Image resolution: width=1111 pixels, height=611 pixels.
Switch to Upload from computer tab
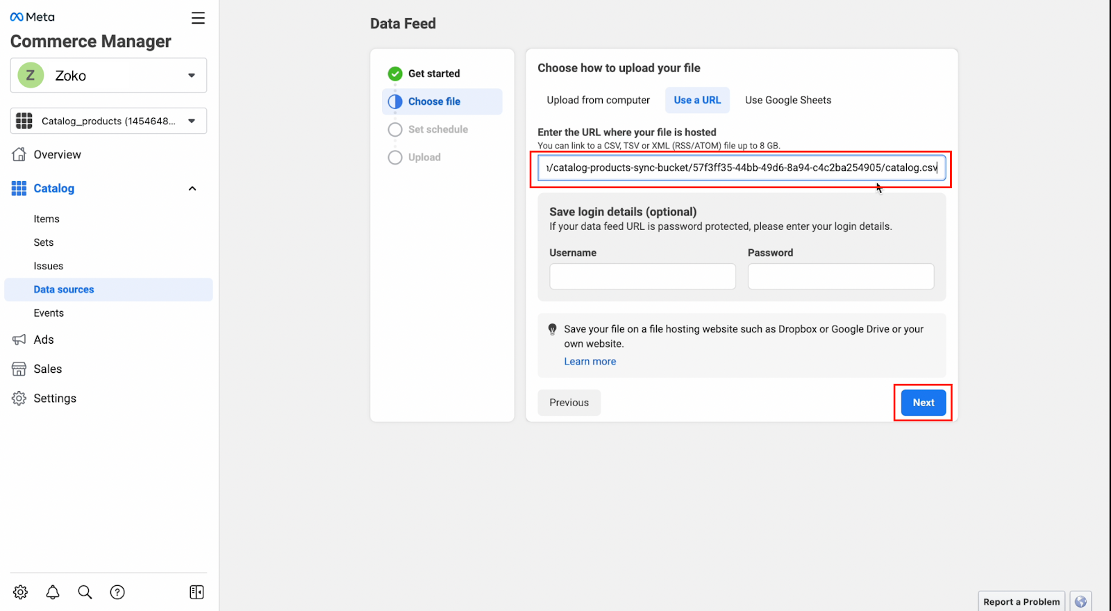pos(599,100)
